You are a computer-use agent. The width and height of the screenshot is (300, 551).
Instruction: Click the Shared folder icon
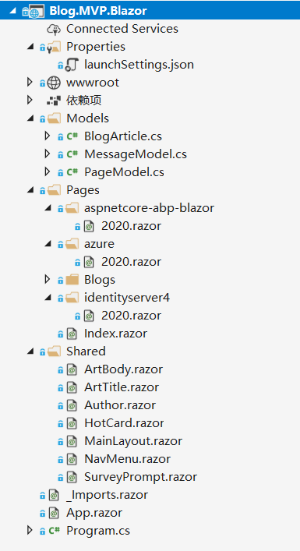[x=54, y=351]
